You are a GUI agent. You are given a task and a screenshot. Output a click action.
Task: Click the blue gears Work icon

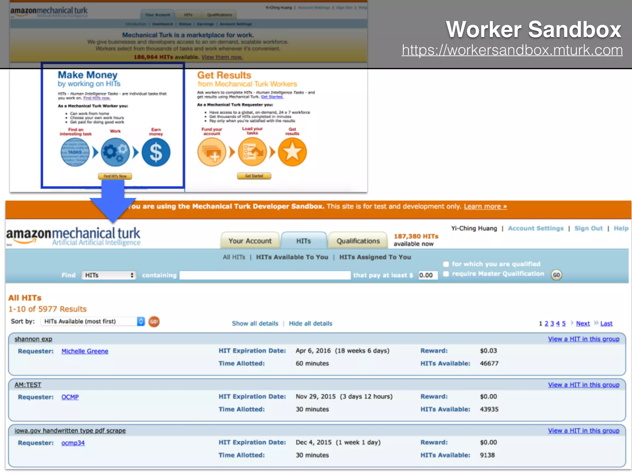115,152
